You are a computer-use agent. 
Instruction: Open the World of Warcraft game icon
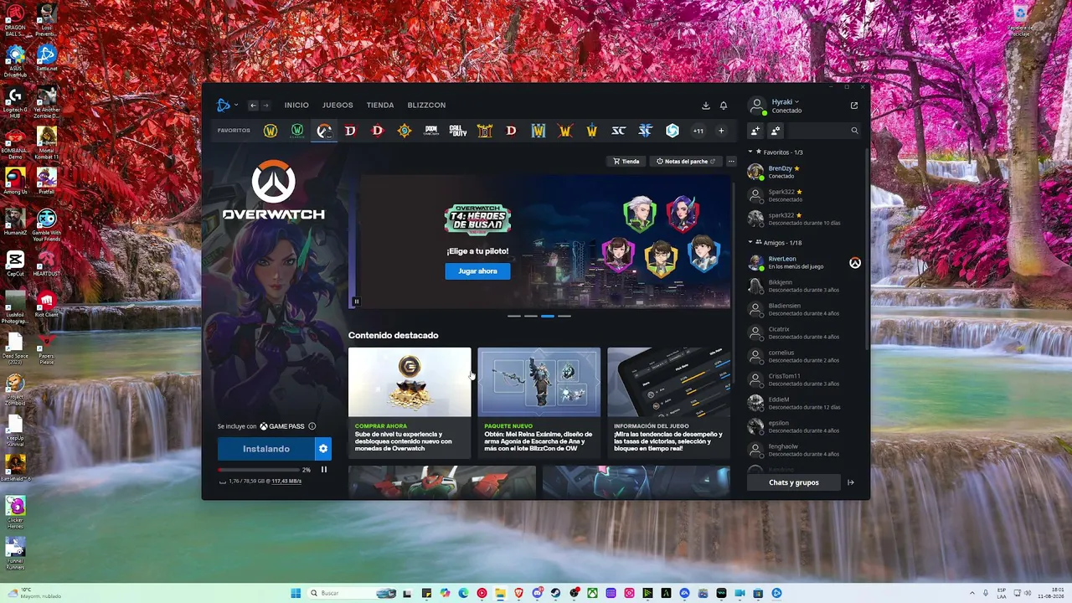pos(271,131)
